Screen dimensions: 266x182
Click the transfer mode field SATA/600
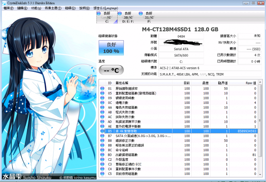[181, 55]
